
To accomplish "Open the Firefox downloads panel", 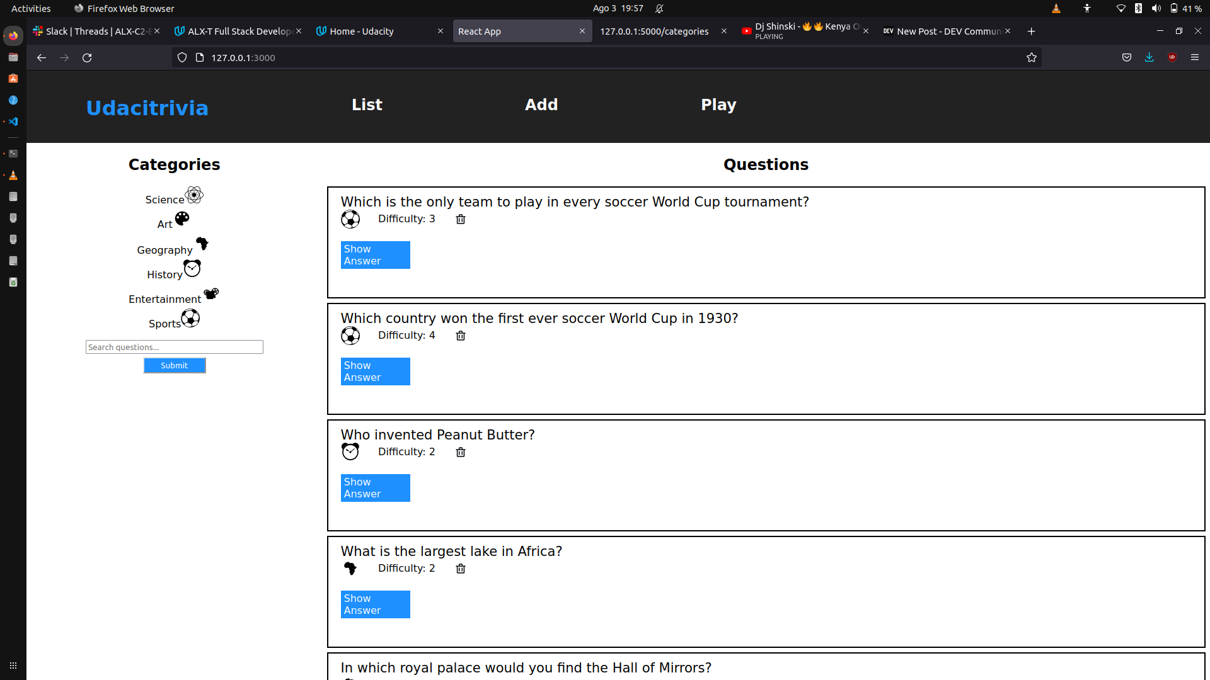I will coord(1149,57).
